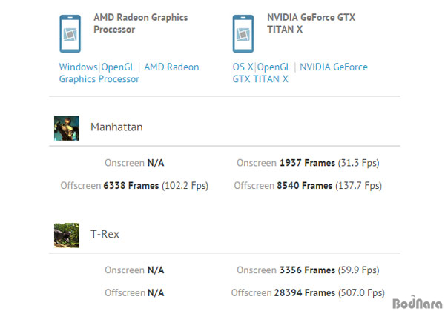Click the Onscreen 1937 Frames result

pos(306,163)
